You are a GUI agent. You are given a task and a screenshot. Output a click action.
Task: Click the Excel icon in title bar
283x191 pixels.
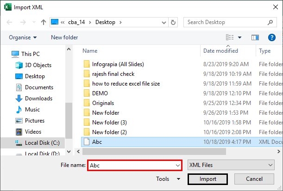[x=8, y=7]
